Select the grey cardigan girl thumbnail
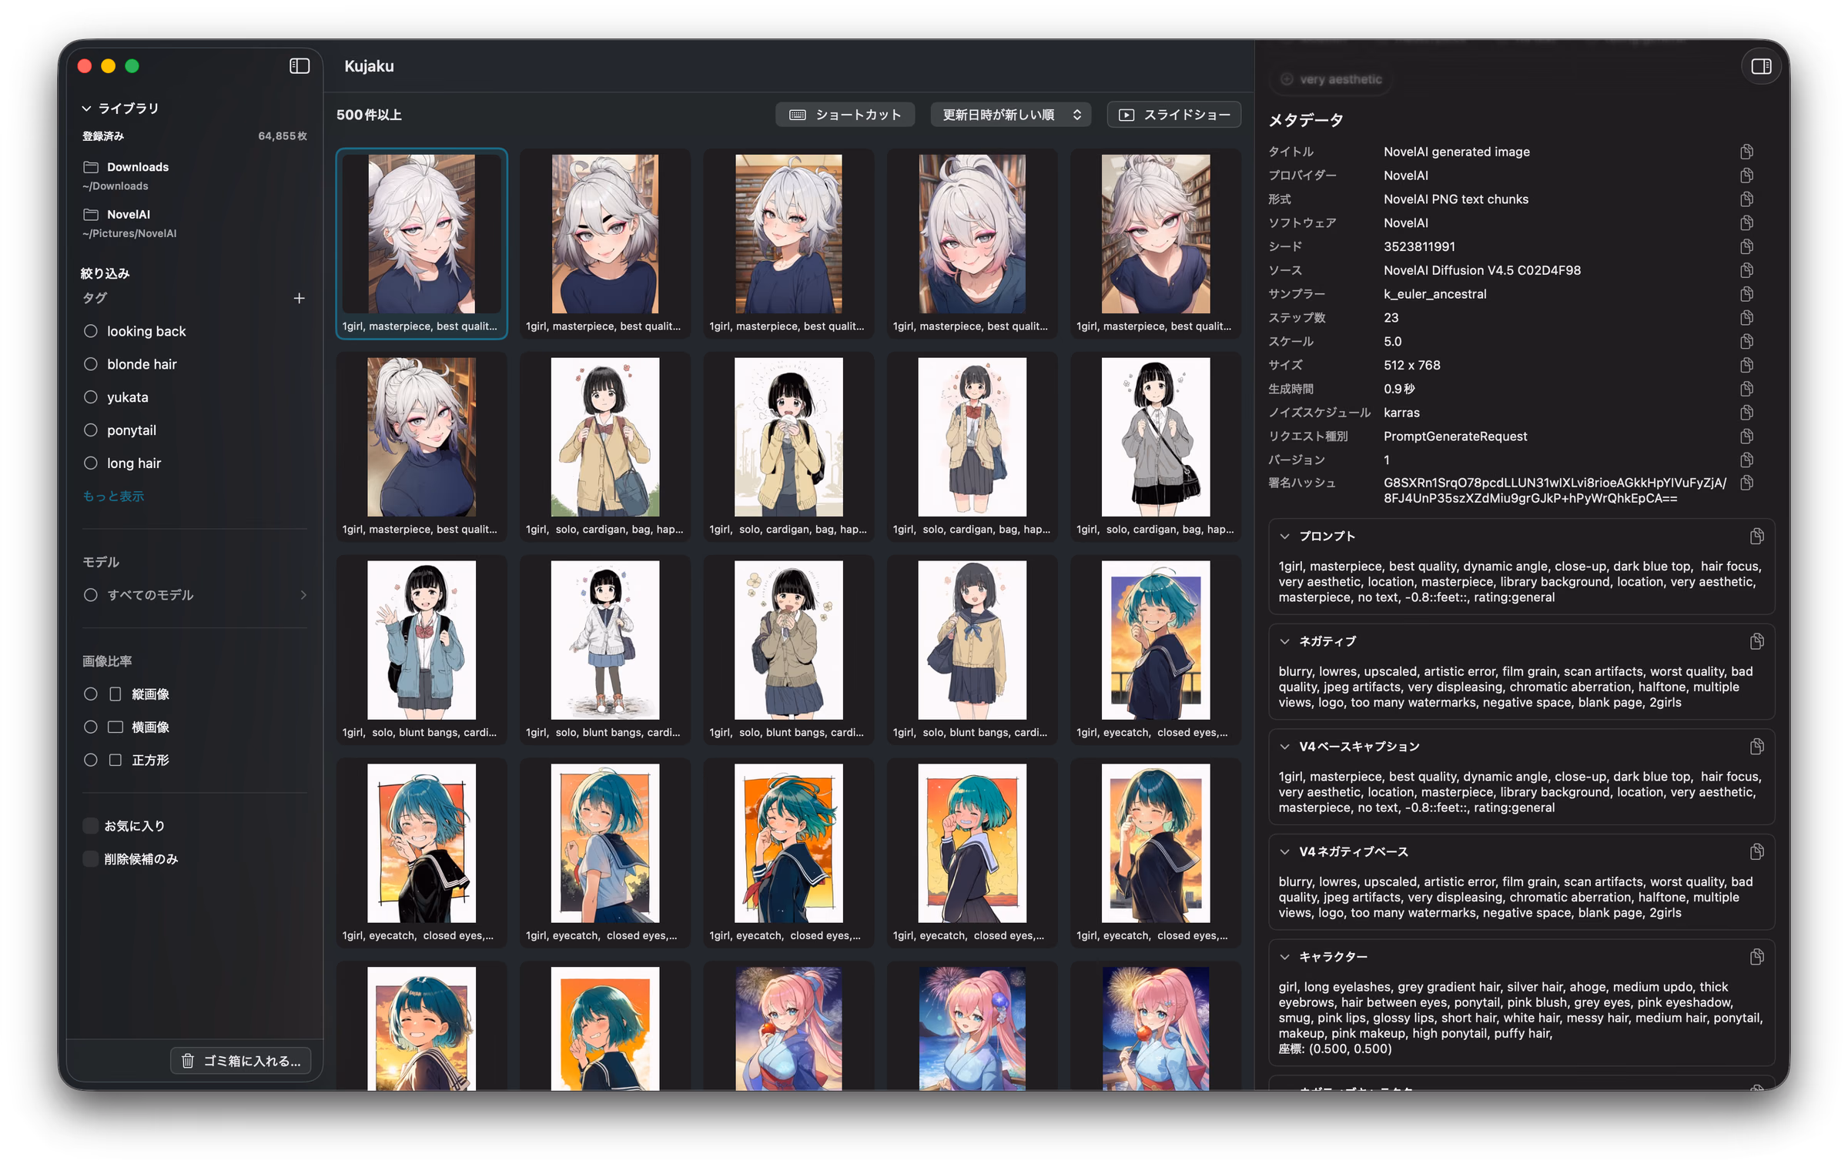 pos(1155,446)
